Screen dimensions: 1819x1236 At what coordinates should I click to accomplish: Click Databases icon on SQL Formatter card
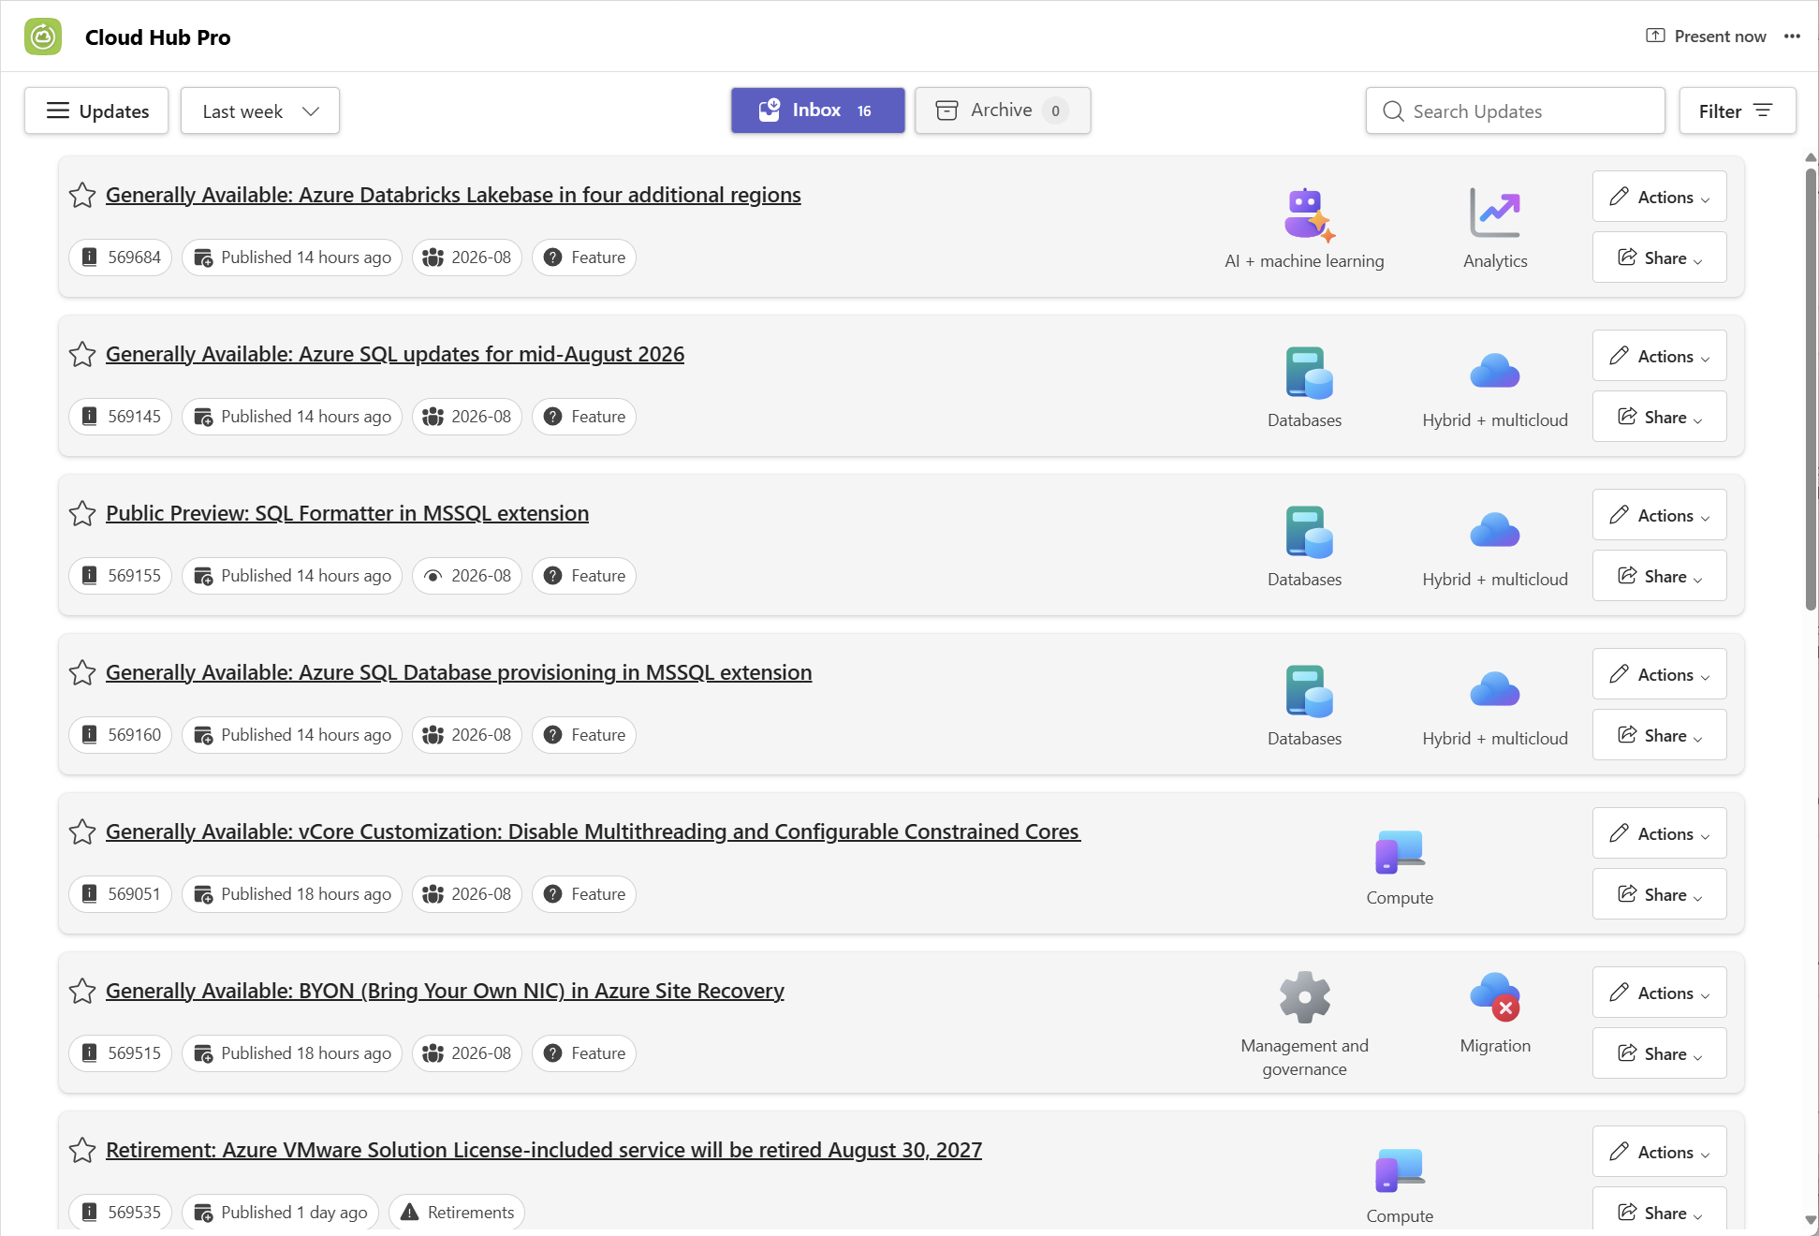coord(1307,532)
